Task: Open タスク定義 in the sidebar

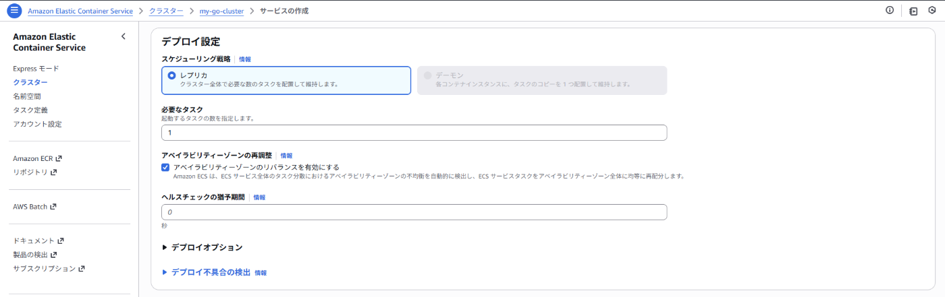Action: pos(30,110)
